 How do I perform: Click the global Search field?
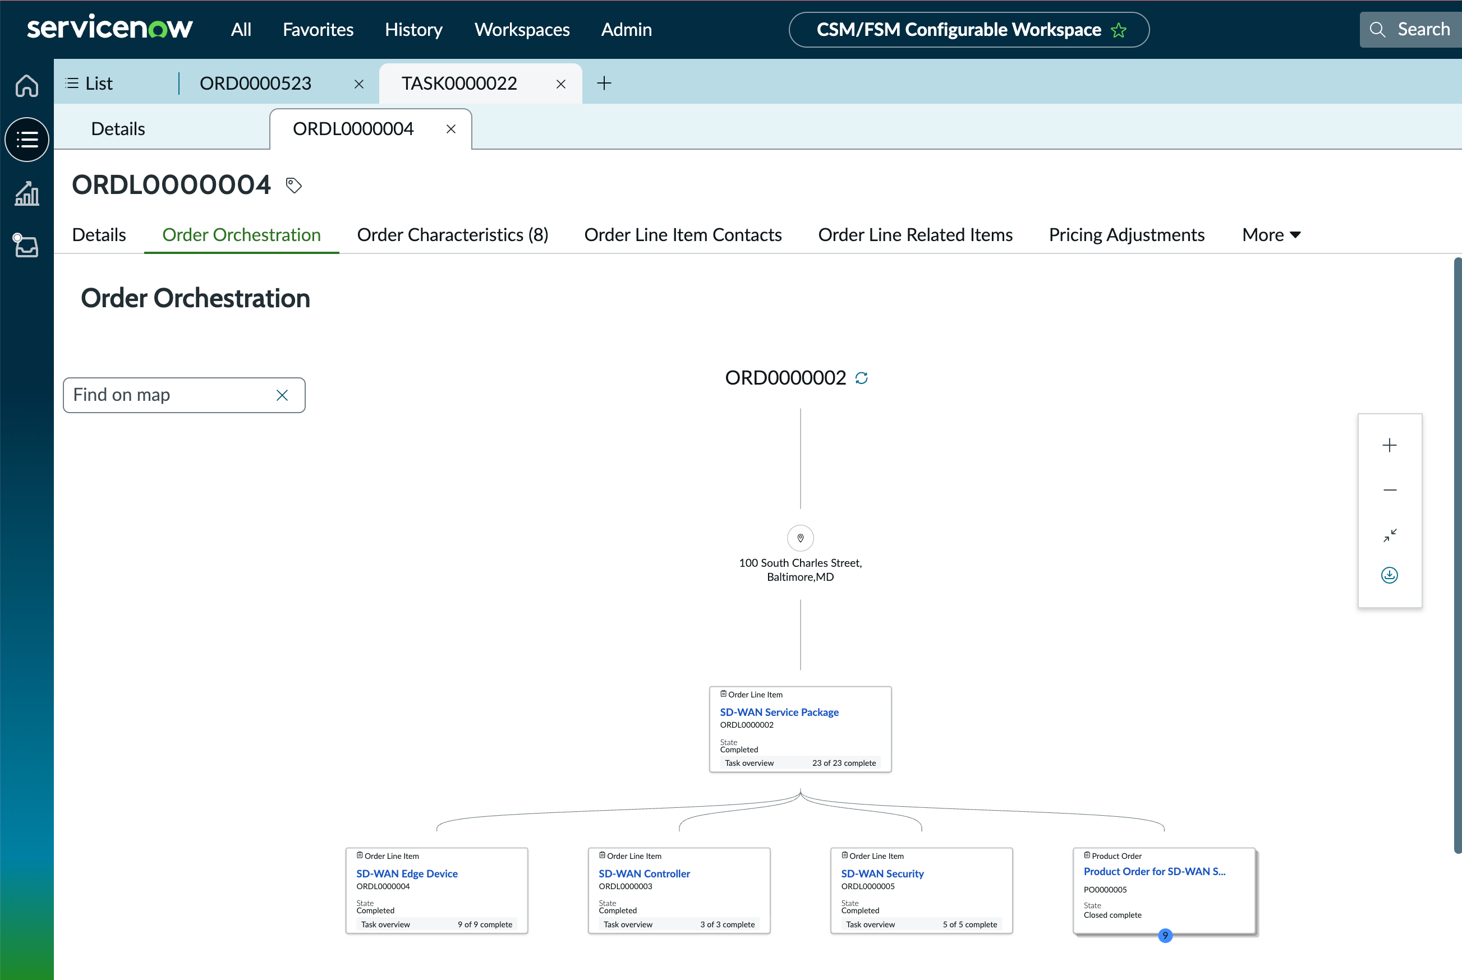click(1411, 29)
